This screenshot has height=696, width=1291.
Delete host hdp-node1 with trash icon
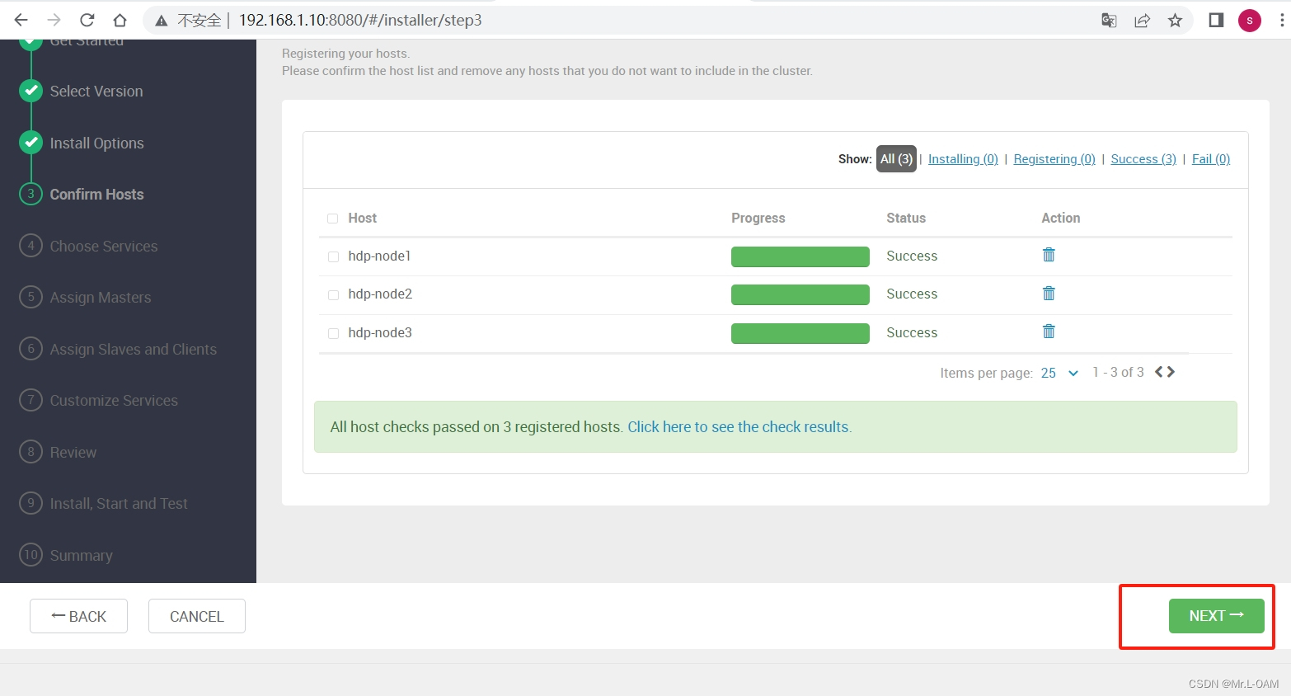pos(1049,255)
